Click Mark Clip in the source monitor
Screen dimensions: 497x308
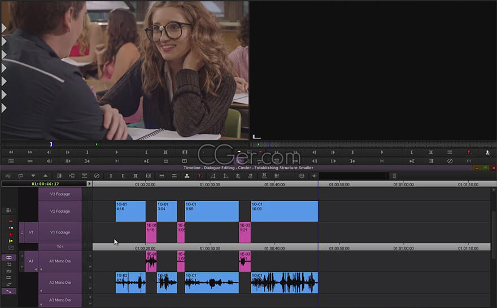pyautogui.click(x=165, y=152)
